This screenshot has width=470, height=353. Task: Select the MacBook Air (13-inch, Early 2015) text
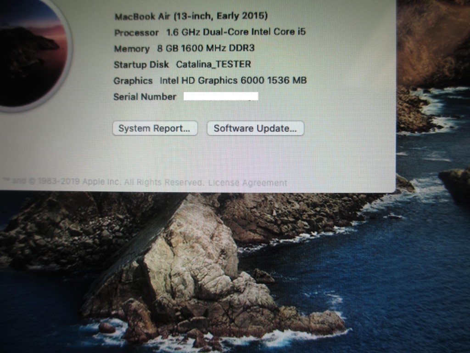click(191, 16)
